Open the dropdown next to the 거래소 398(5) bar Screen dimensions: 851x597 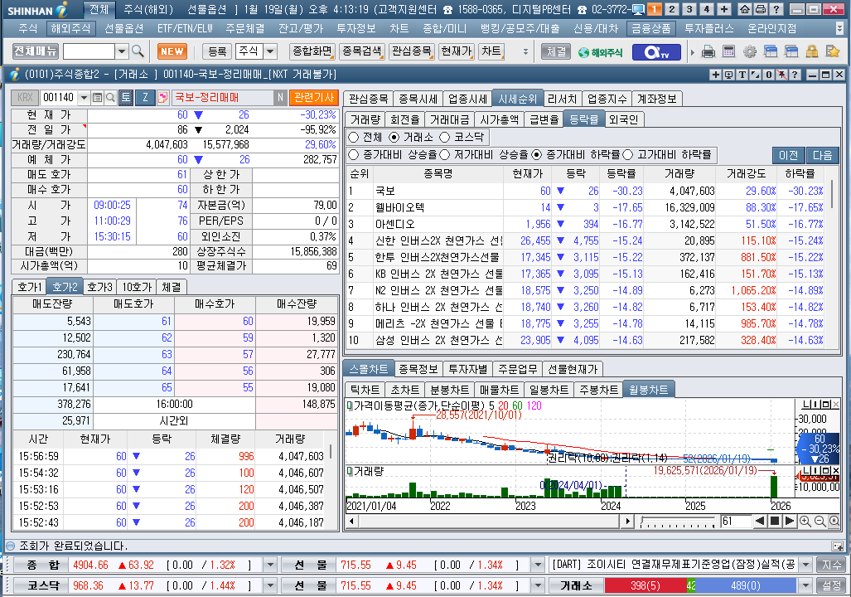point(805,585)
